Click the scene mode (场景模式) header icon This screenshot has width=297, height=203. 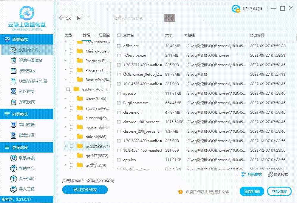pos(7,39)
